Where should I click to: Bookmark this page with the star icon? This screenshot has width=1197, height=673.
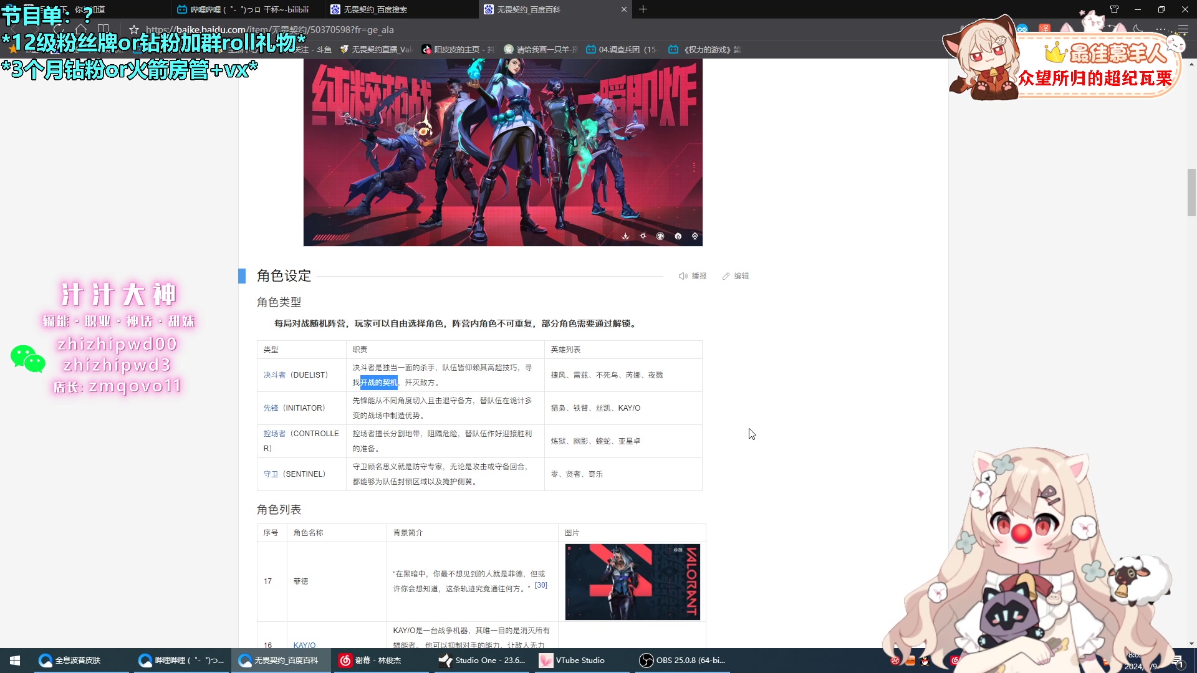pos(133,29)
